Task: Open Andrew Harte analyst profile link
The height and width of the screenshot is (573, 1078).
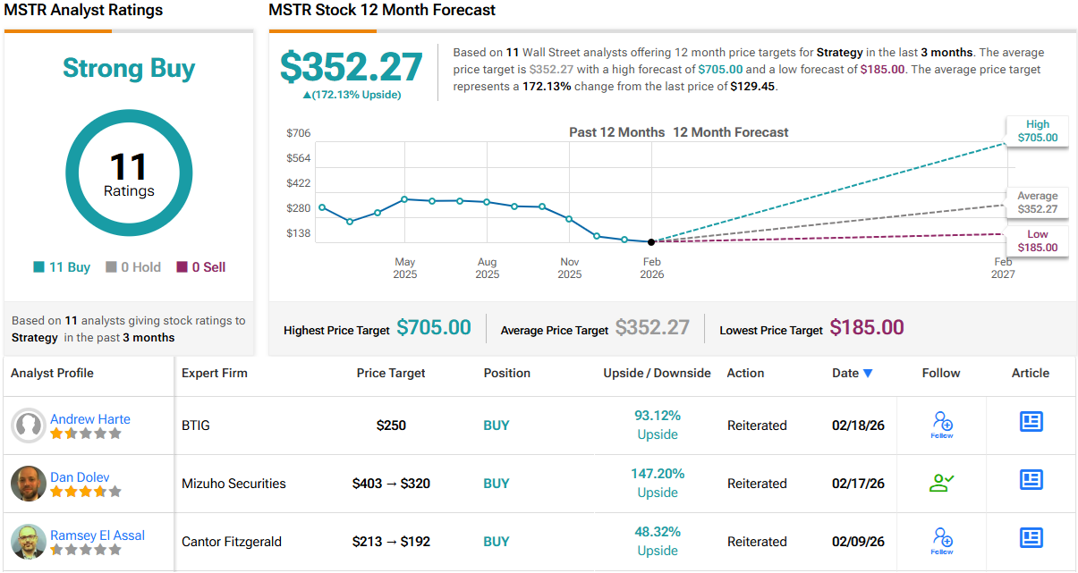Action: pos(89,418)
